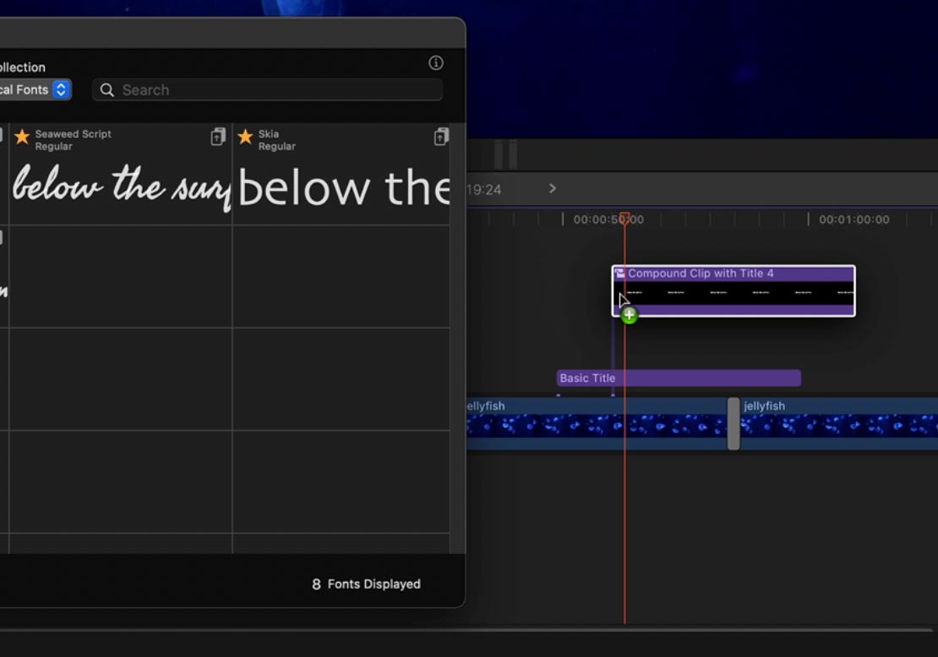Select the left jellyfish clip
Screen dimensions: 938x657
point(597,423)
